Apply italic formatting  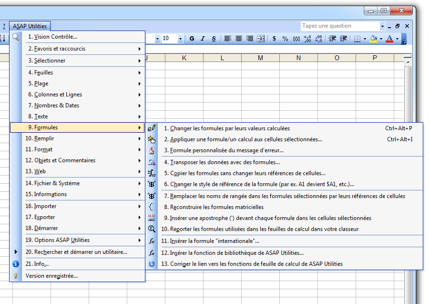pyautogui.click(x=203, y=39)
